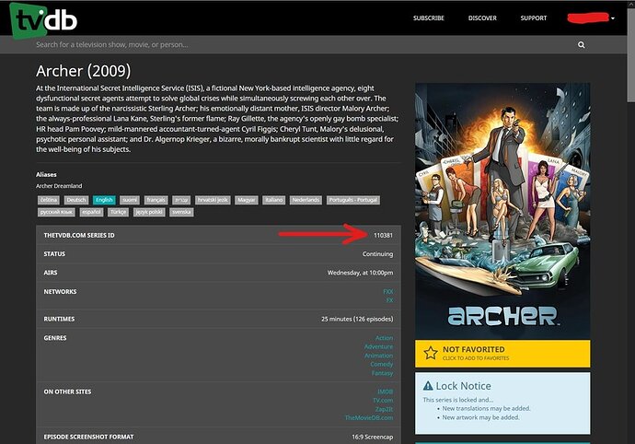
Task: Click the TVDB logo
Action: (43, 20)
